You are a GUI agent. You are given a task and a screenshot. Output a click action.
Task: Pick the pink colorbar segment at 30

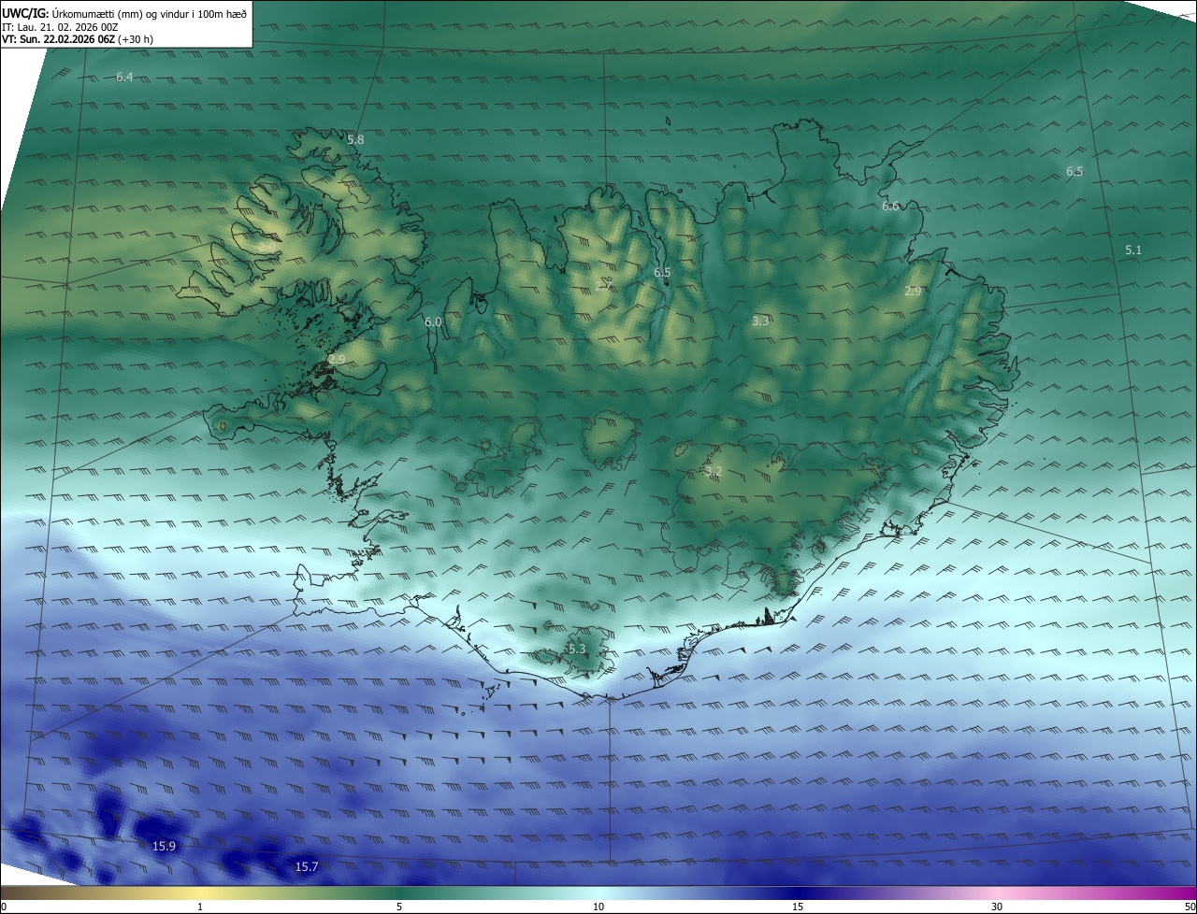997,893
